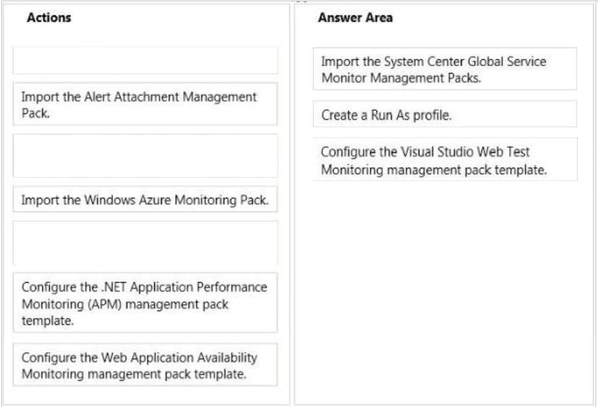The width and height of the screenshot is (598, 407).
Task: Click the empty slot above Alert Attachment item
Action: tap(145, 60)
